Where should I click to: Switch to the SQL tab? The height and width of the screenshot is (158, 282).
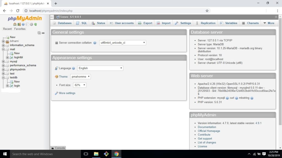pos(81,23)
